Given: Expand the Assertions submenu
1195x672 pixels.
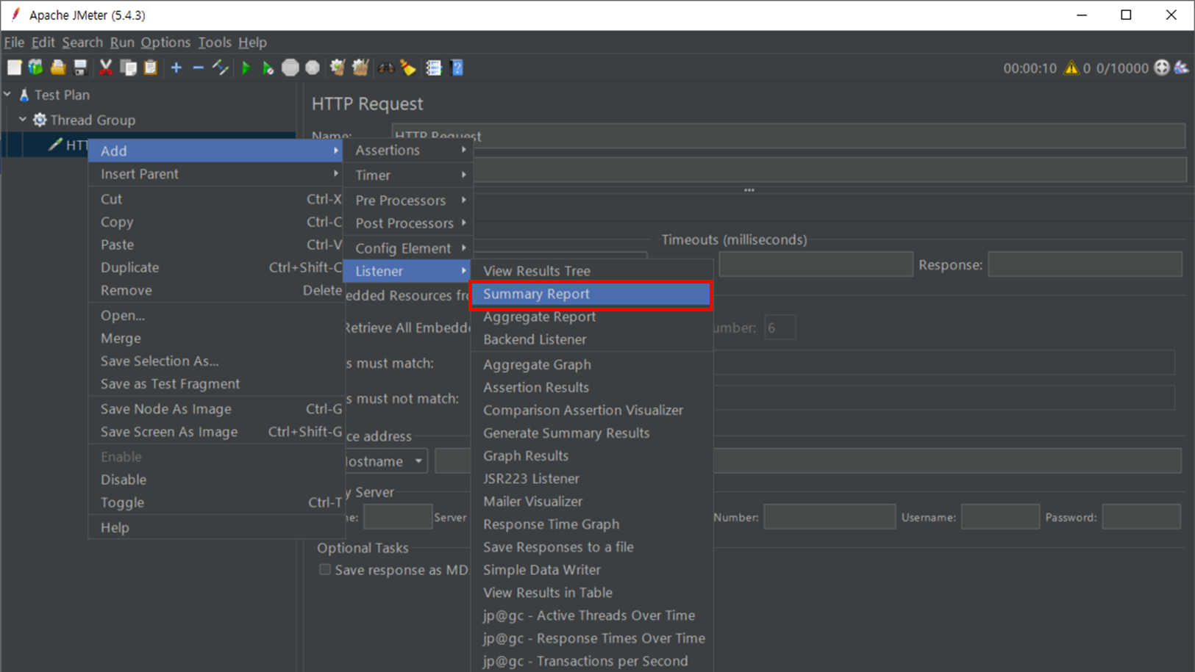Looking at the screenshot, I should point(409,150).
